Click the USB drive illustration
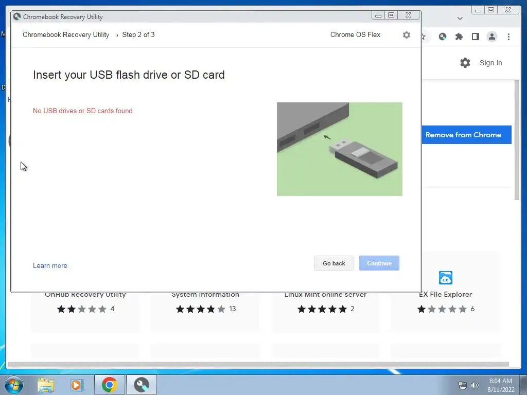This screenshot has width=527, height=395. [340, 149]
